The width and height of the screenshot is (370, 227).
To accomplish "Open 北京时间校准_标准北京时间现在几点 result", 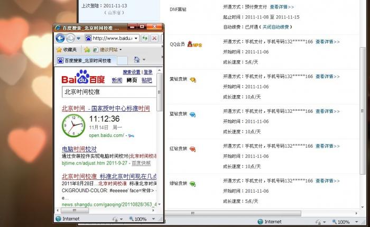I will pyautogui.click(x=109, y=176).
